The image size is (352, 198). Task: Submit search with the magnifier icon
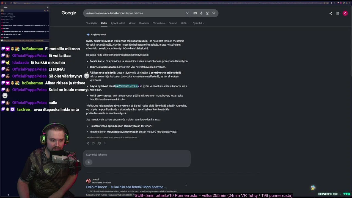[214, 13]
